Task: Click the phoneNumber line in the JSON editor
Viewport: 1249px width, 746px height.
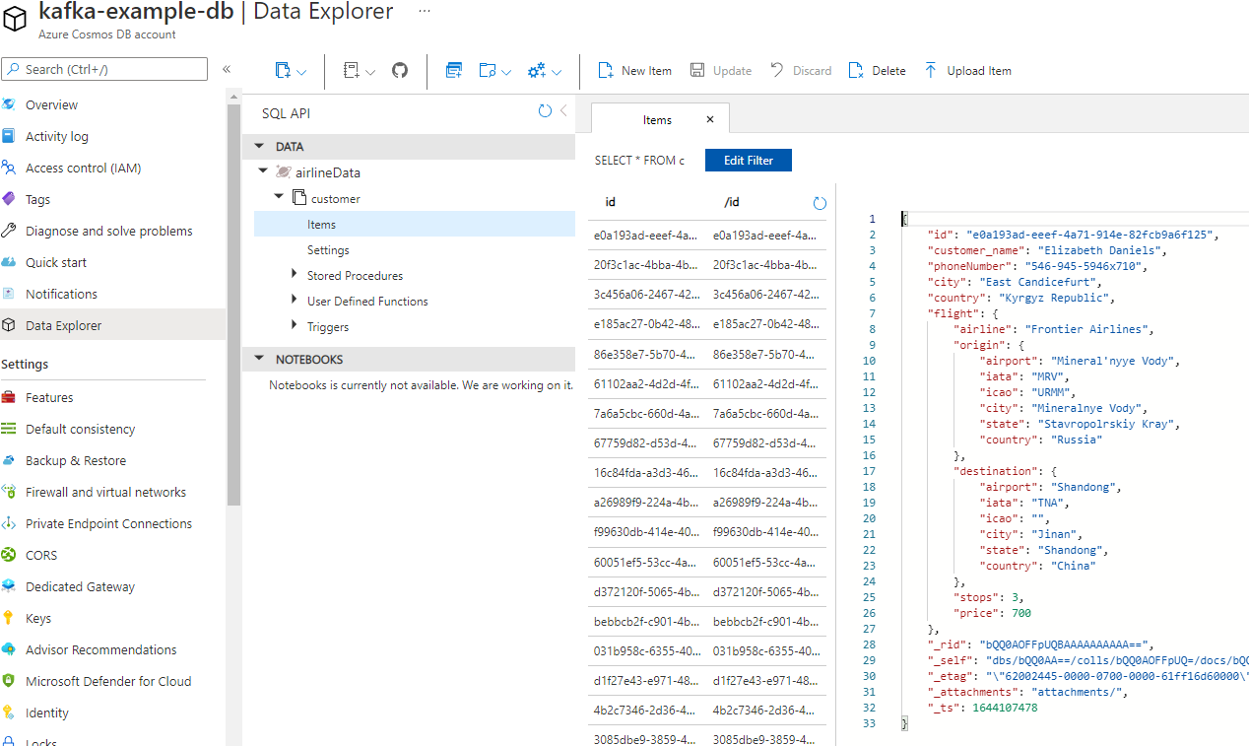Action: point(1037,266)
